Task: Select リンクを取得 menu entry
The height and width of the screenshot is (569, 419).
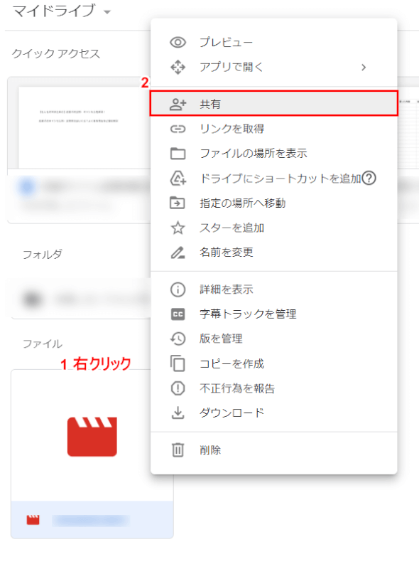Action: point(273,129)
